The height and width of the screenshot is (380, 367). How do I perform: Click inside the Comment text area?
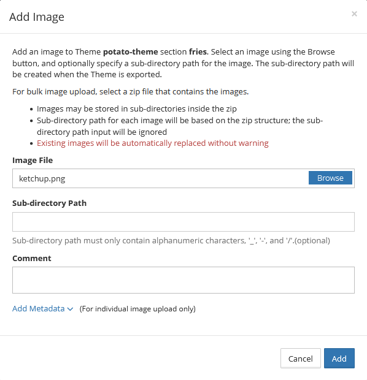[x=183, y=280]
